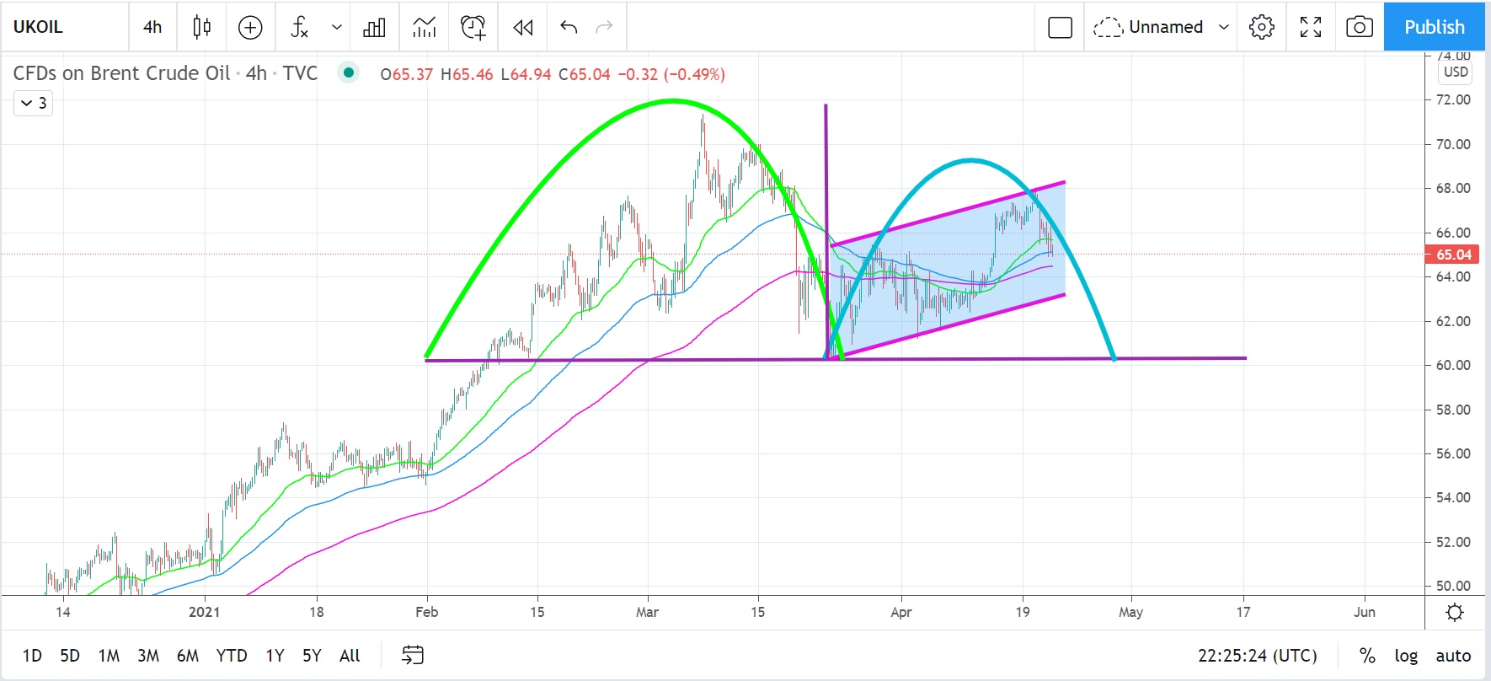Toggle percent scale mode
This screenshot has height=681, width=1491.
click(1367, 656)
